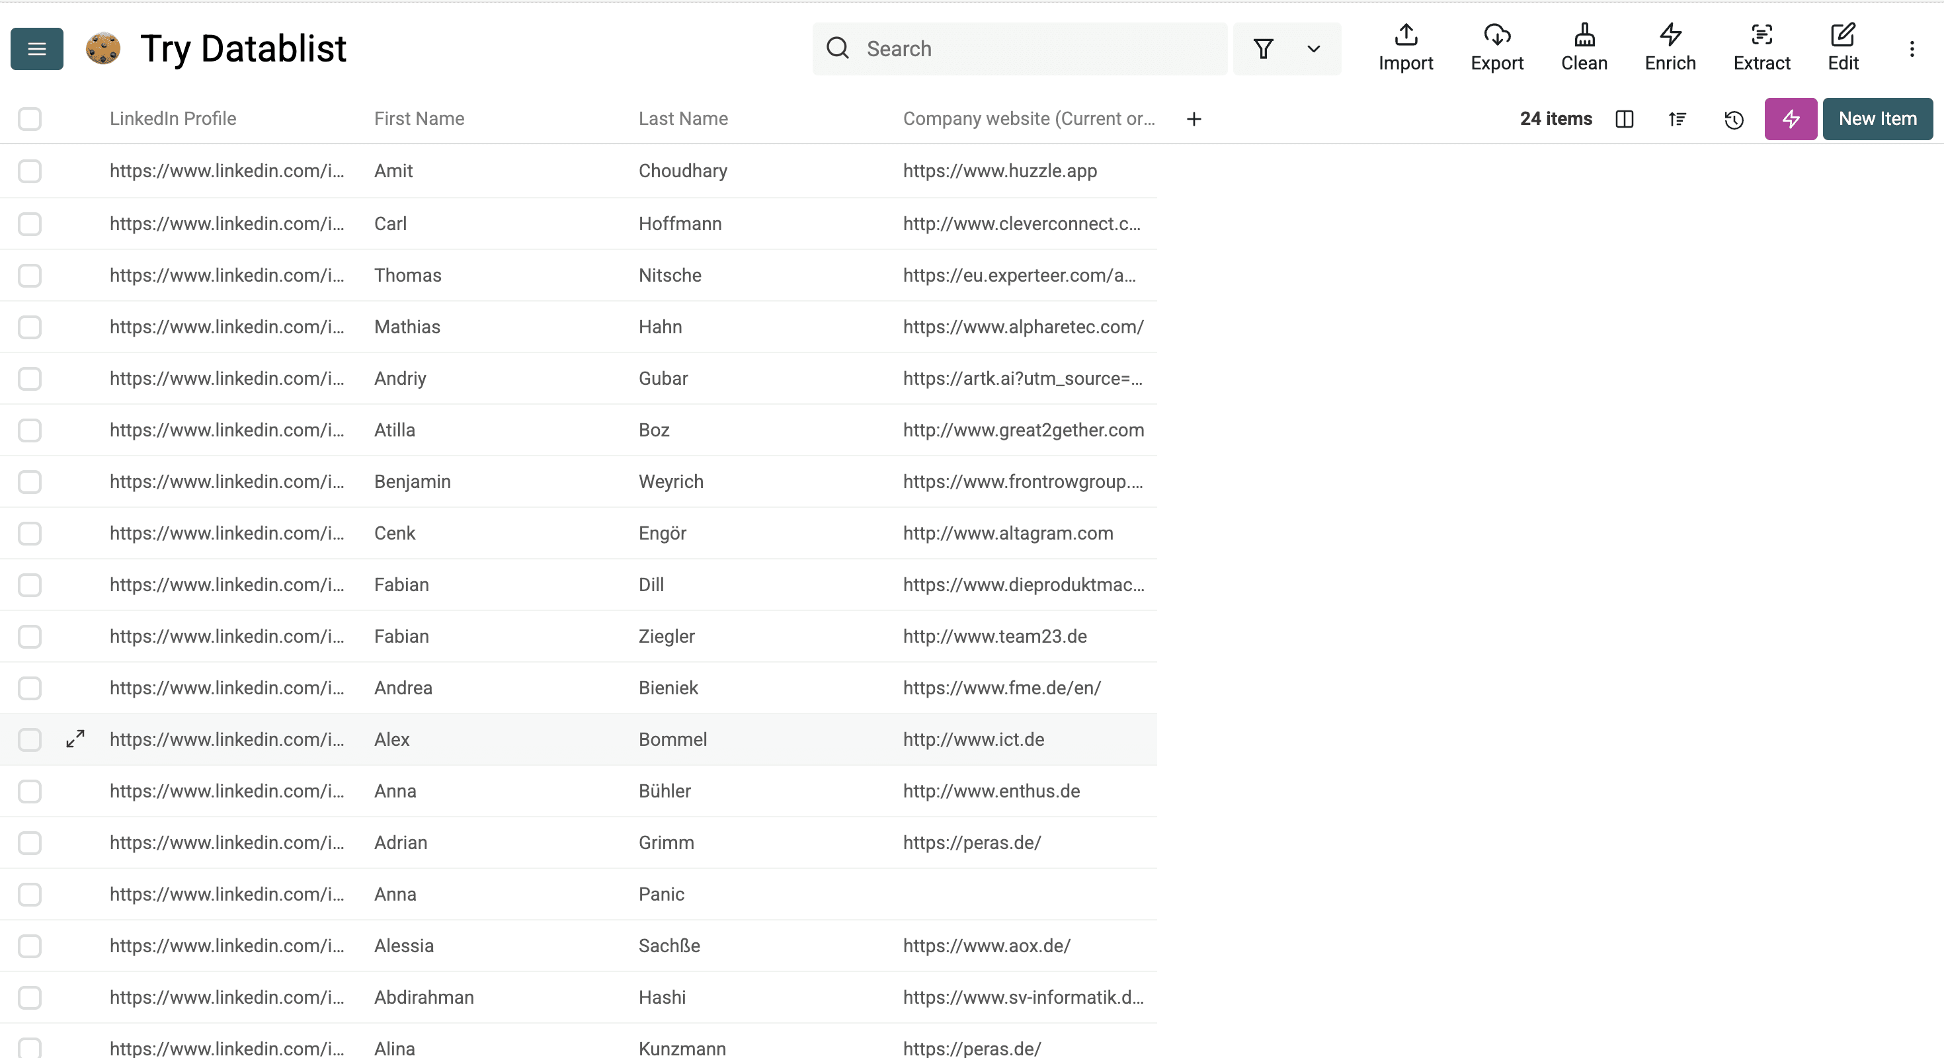Screen dimensions: 1944x1058
Task: Check the checkbox on Amit Choudhary's row
Action: click(30, 171)
